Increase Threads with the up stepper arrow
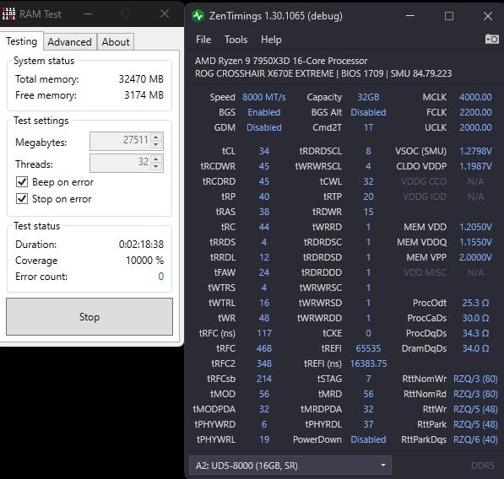This screenshot has width=504, height=479. (156, 159)
